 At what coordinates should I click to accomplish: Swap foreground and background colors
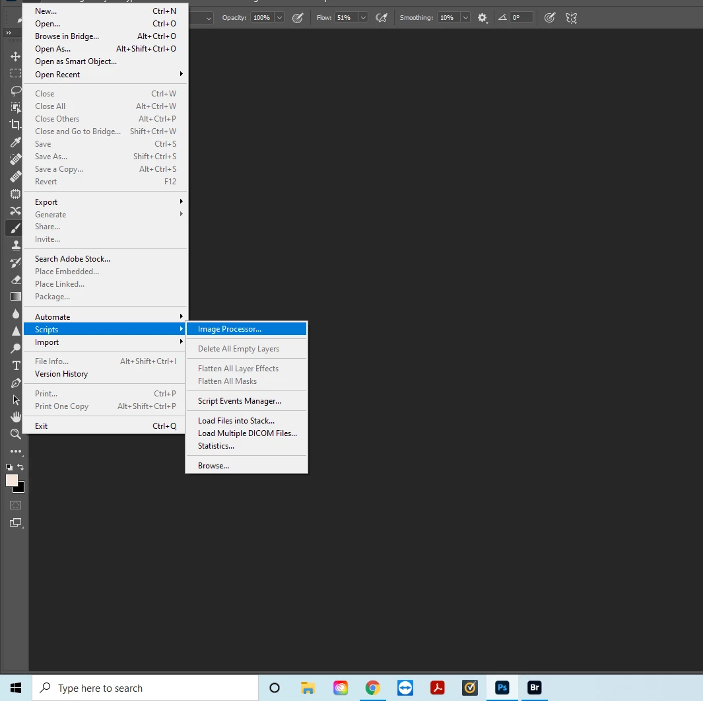pyautogui.click(x=20, y=466)
